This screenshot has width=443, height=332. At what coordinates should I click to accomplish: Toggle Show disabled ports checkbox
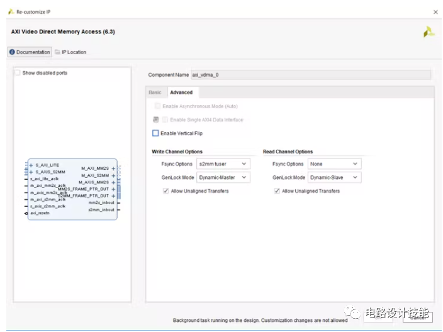pyautogui.click(x=18, y=73)
